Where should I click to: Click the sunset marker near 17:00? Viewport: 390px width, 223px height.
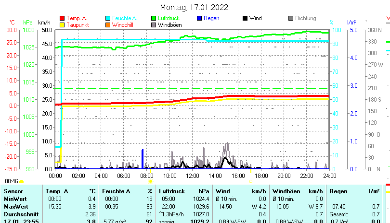coord(250,181)
